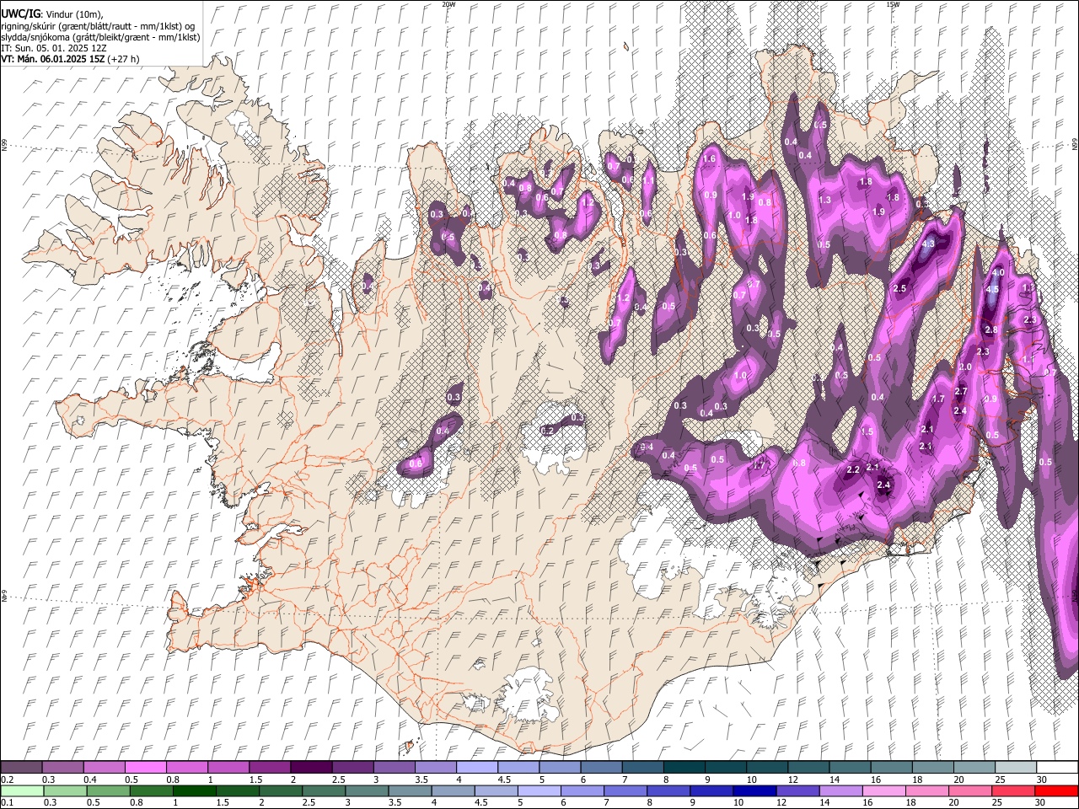Click the 1.6 precipitation value on the map

click(x=709, y=158)
